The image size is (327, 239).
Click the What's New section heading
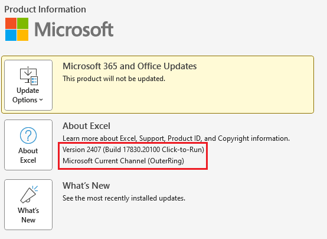click(86, 186)
